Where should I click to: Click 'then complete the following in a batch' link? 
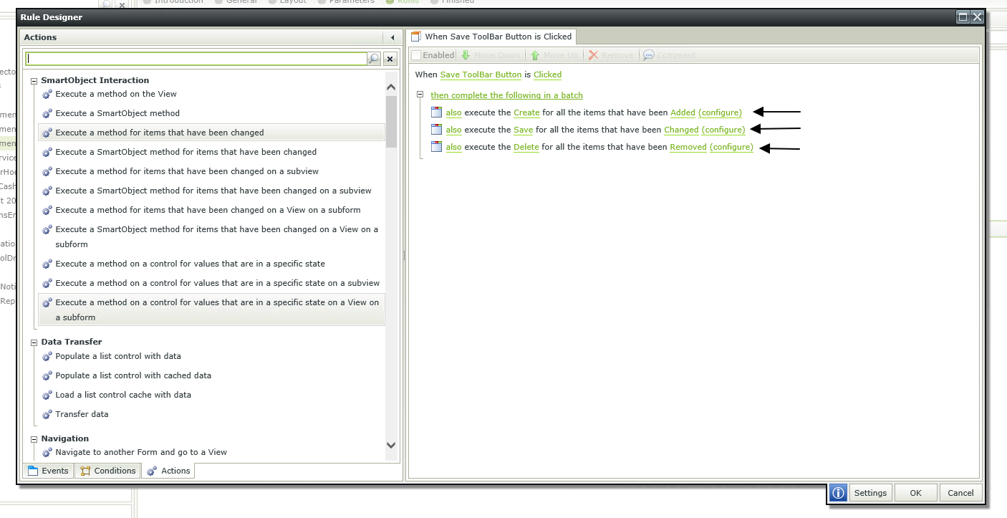[506, 95]
